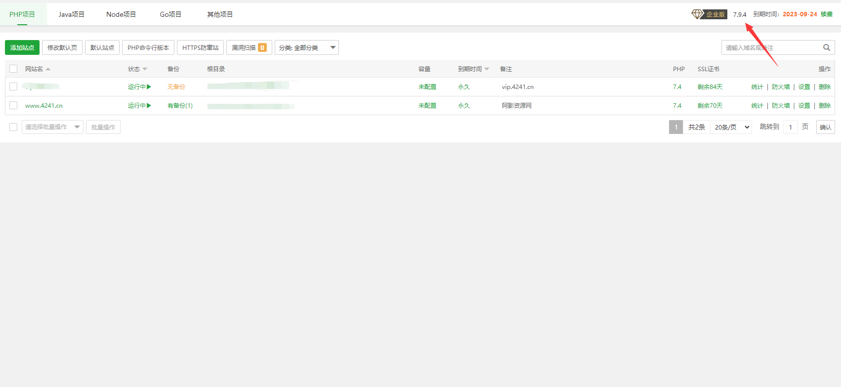Click the enterprise edition diamond icon
841x387 pixels.
pos(697,14)
